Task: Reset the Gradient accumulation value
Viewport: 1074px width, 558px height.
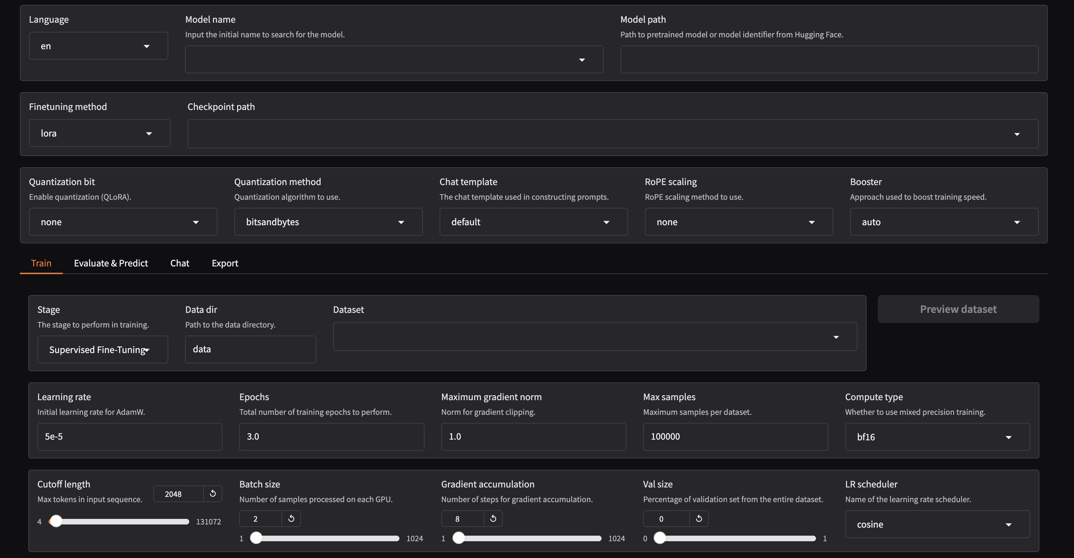Action: (493, 519)
